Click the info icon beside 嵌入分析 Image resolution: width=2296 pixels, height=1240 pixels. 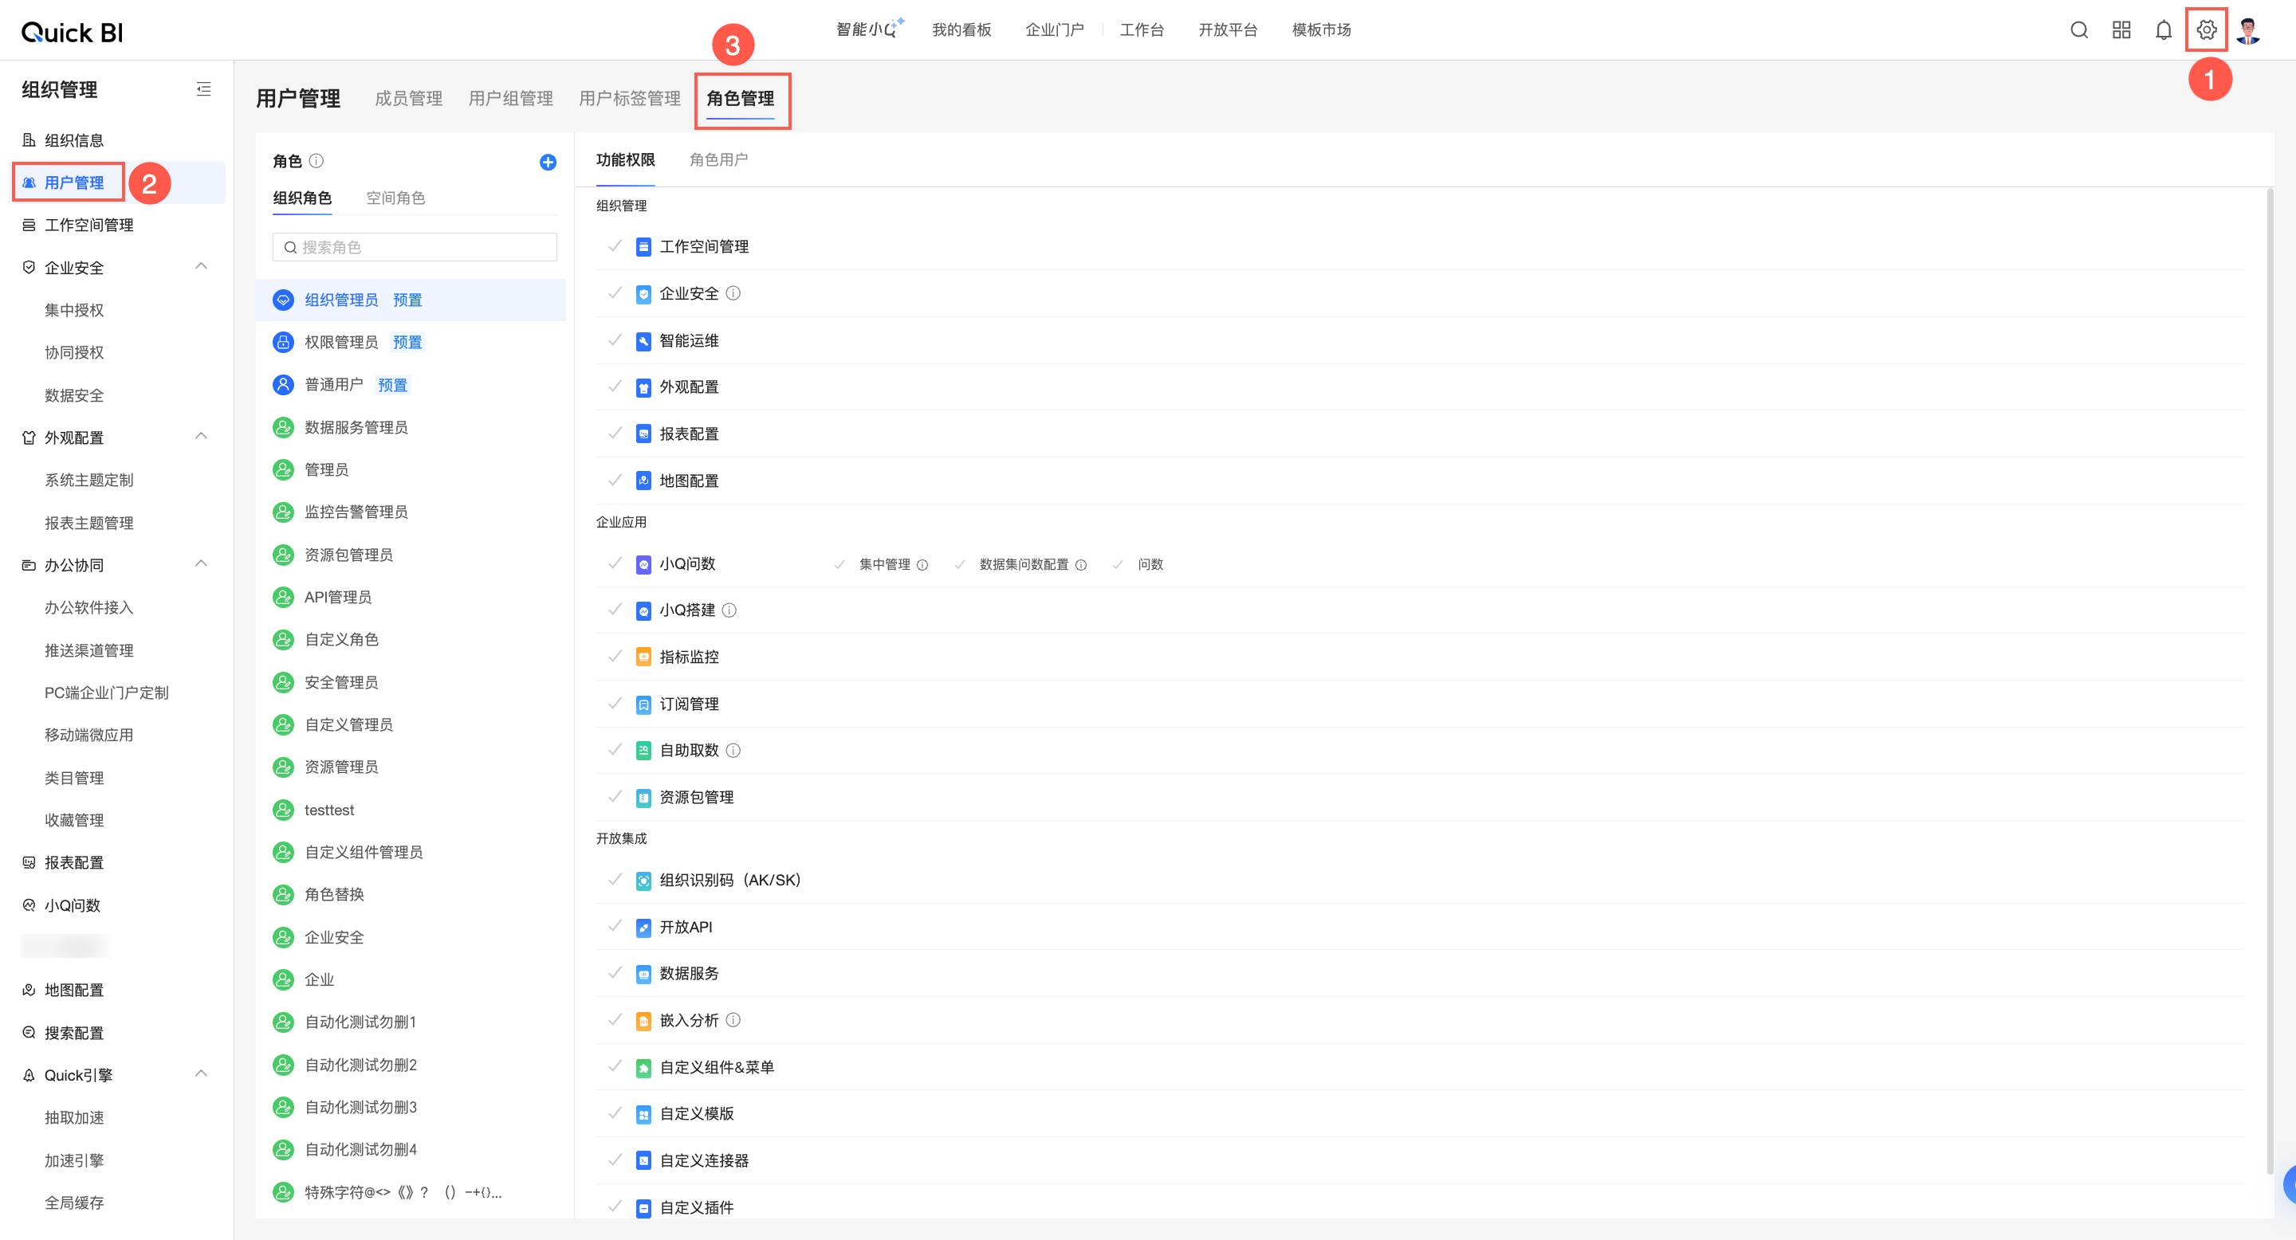pyautogui.click(x=733, y=1020)
